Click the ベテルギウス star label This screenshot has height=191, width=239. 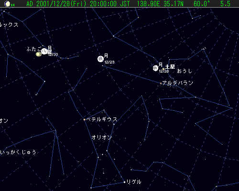click(x=102, y=119)
